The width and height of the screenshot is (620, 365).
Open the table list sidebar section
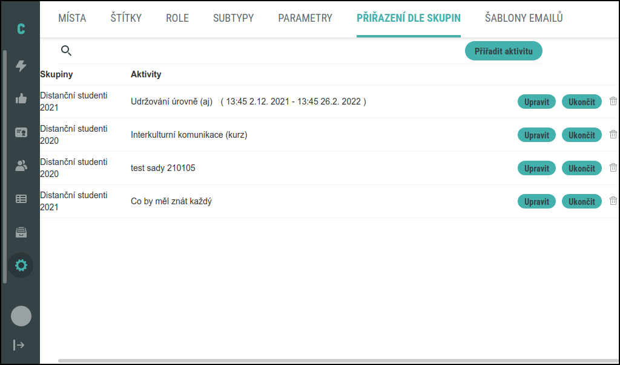pos(21,199)
